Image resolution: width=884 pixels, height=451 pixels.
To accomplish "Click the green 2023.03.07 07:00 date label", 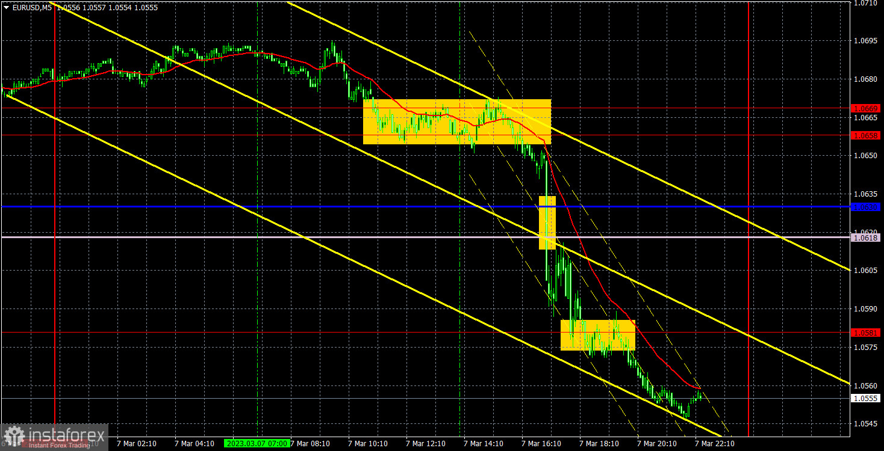I will click(x=257, y=443).
